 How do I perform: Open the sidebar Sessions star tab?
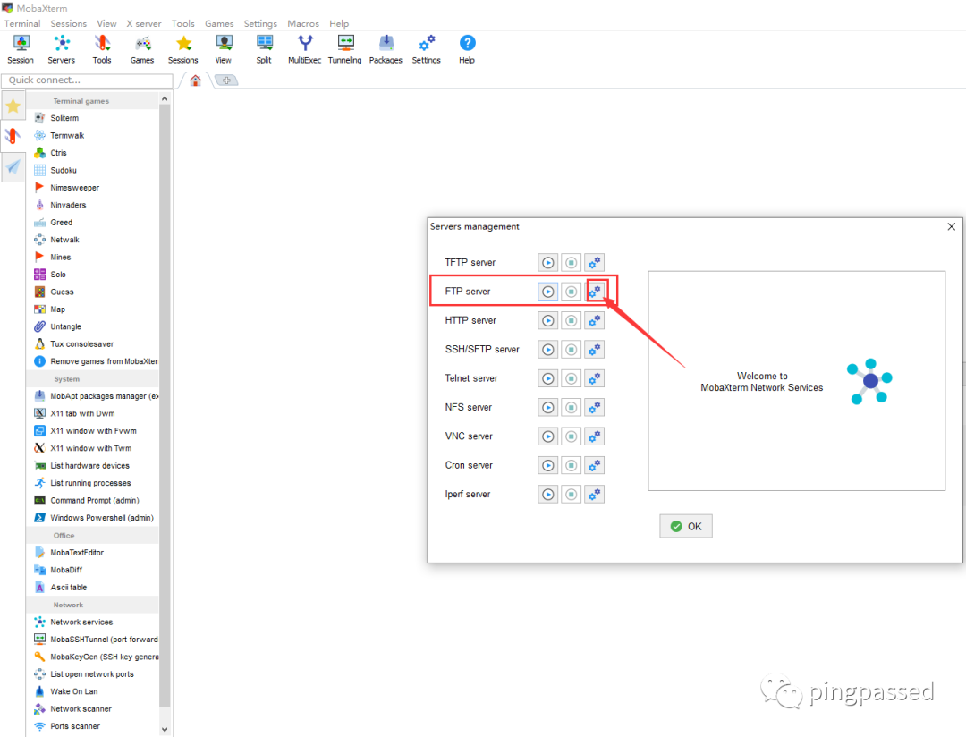[13, 106]
